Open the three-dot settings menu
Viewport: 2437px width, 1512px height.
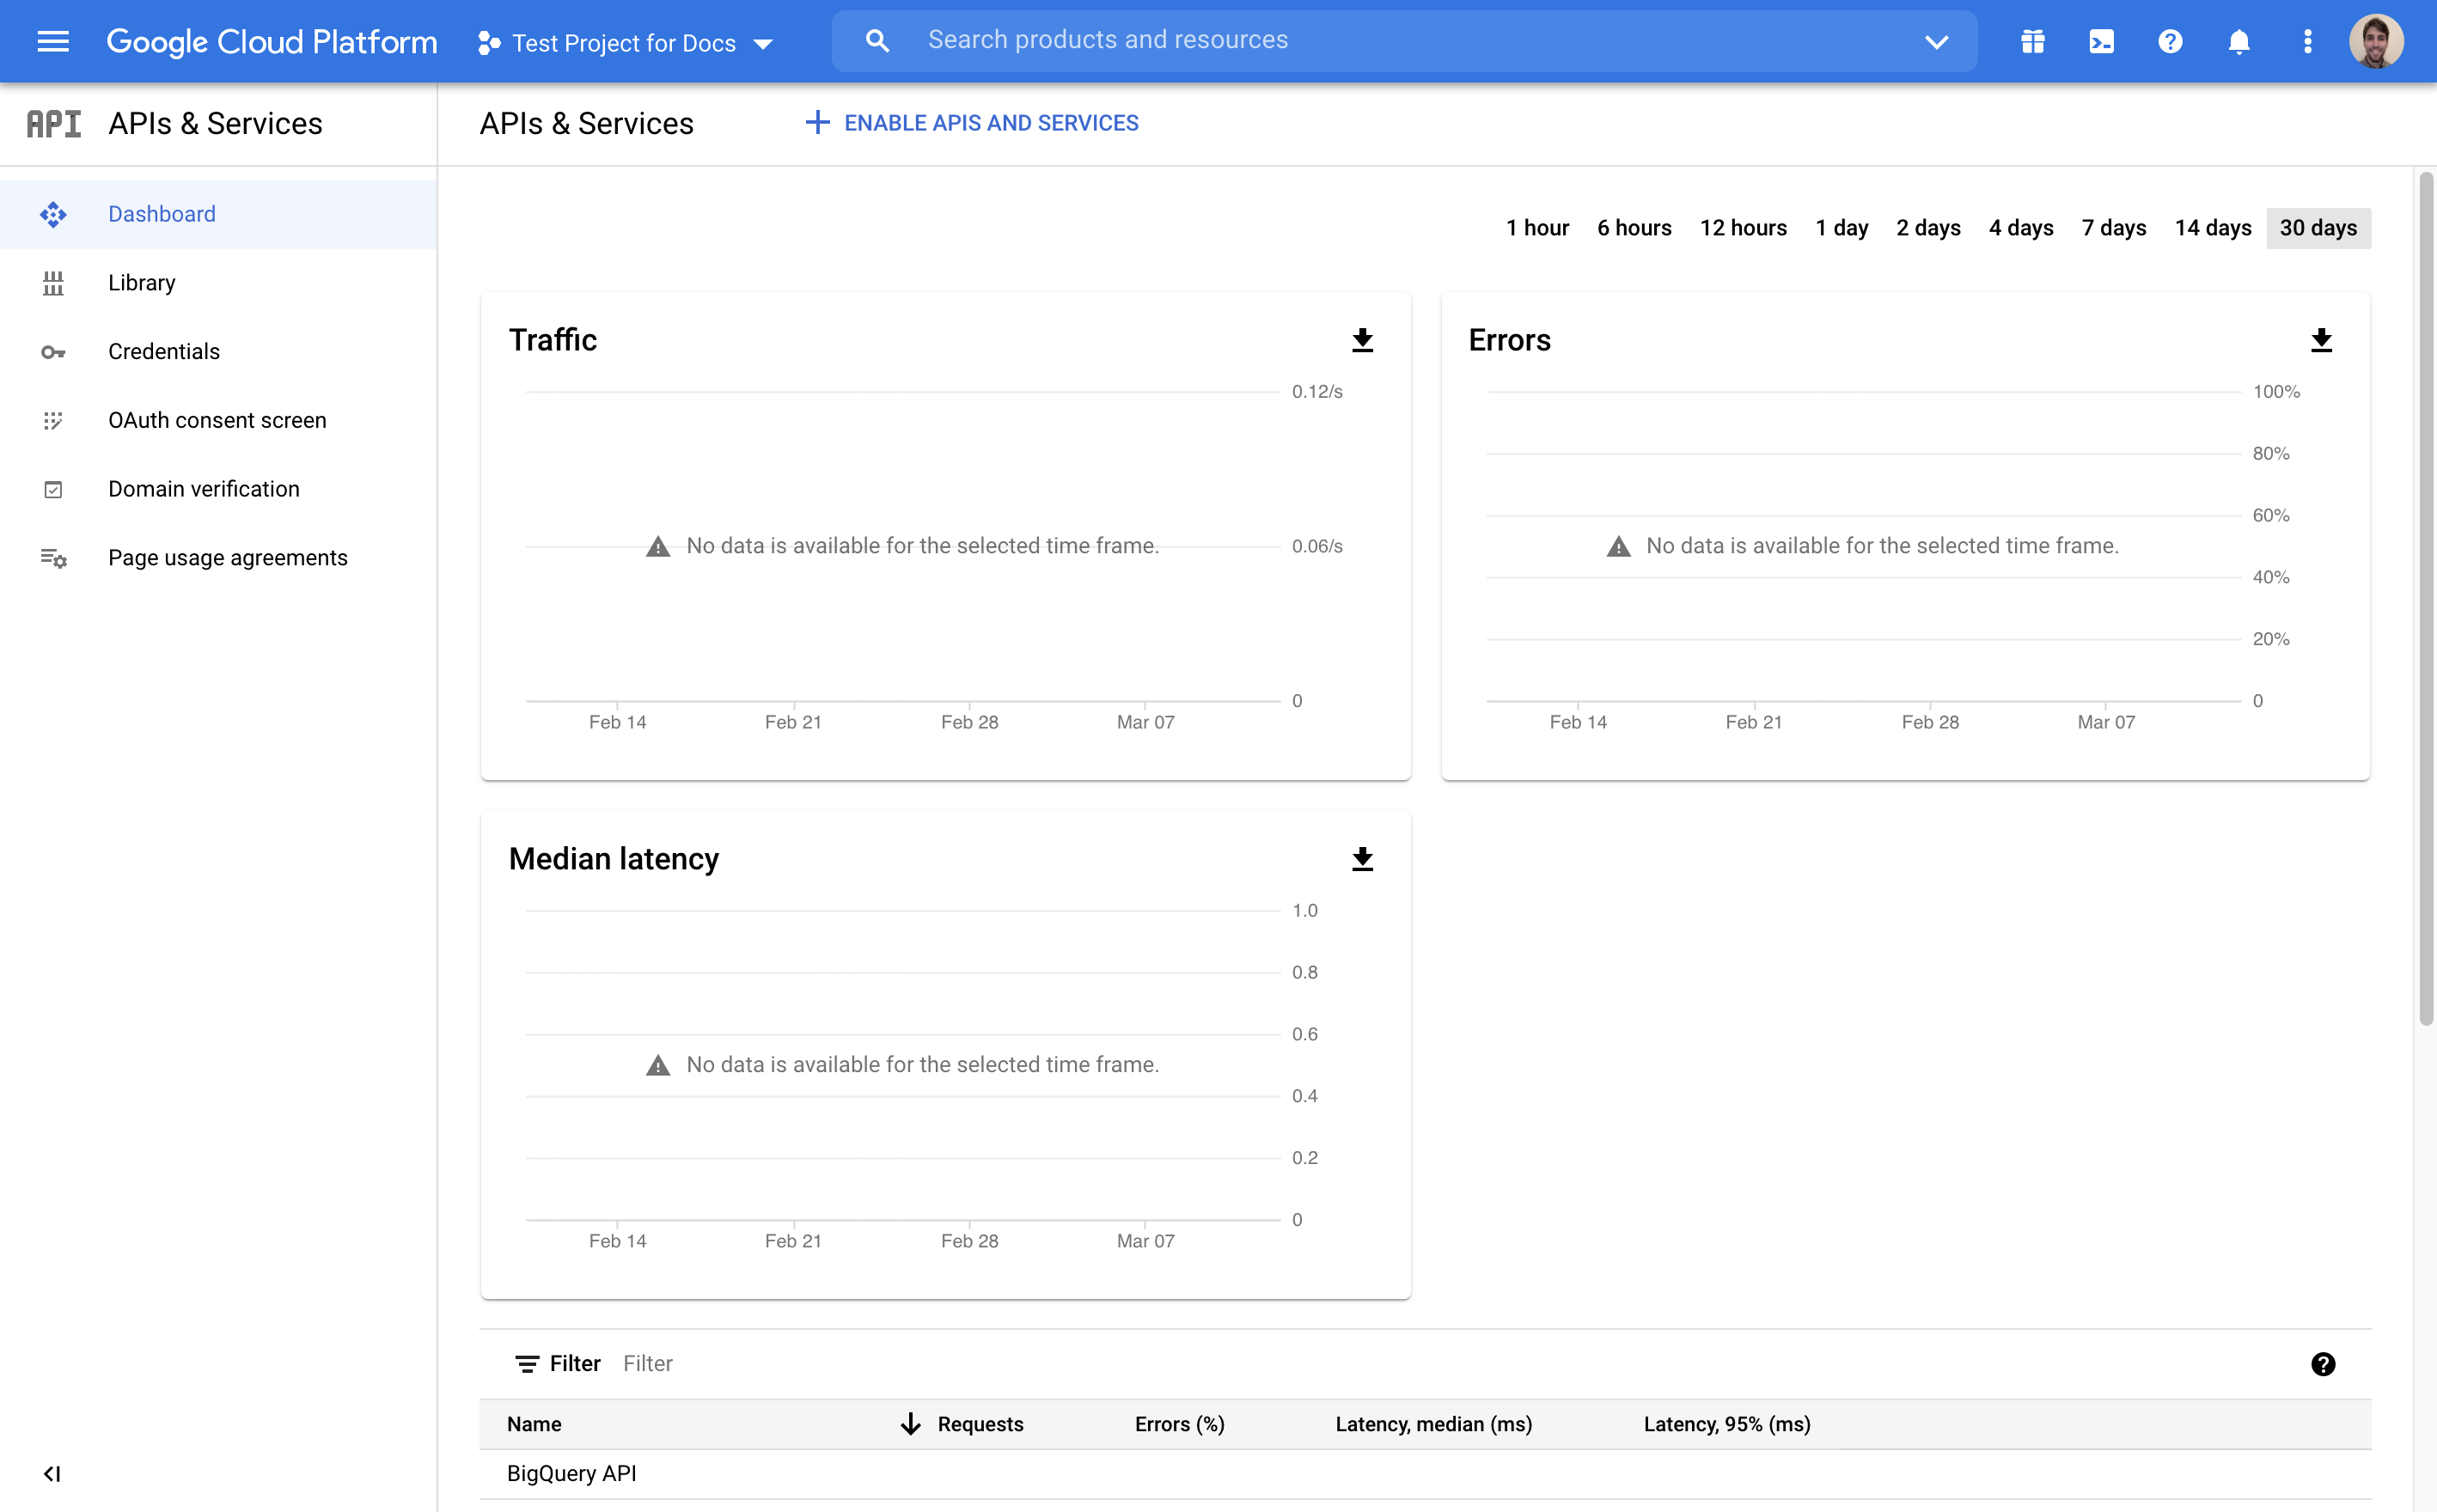coord(2308,41)
